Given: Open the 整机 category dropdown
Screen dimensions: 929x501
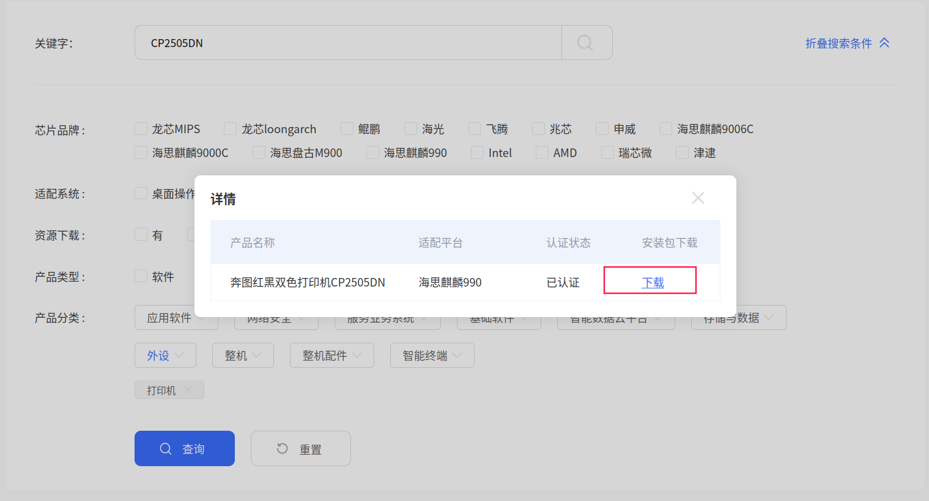Looking at the screenshot, I should [x=243, y=356].
